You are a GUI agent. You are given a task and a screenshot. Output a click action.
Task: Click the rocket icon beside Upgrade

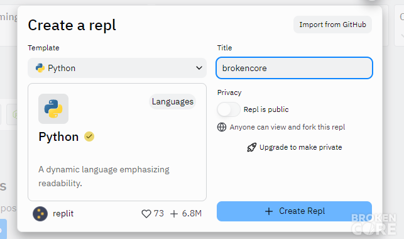(x=252, y=147)
